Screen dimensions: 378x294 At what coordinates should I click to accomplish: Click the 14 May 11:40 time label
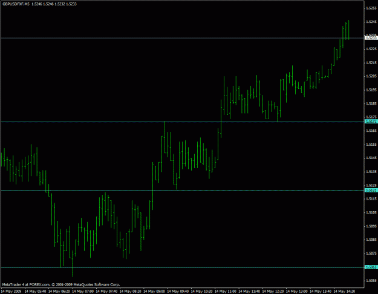[x=249, y=292]
